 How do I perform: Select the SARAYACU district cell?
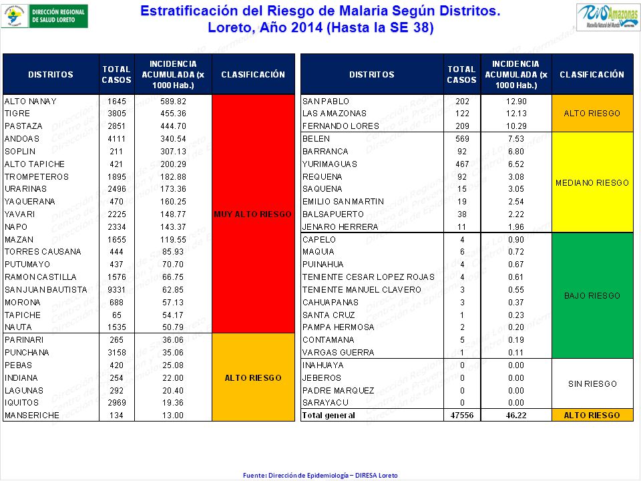coord(372,403)
